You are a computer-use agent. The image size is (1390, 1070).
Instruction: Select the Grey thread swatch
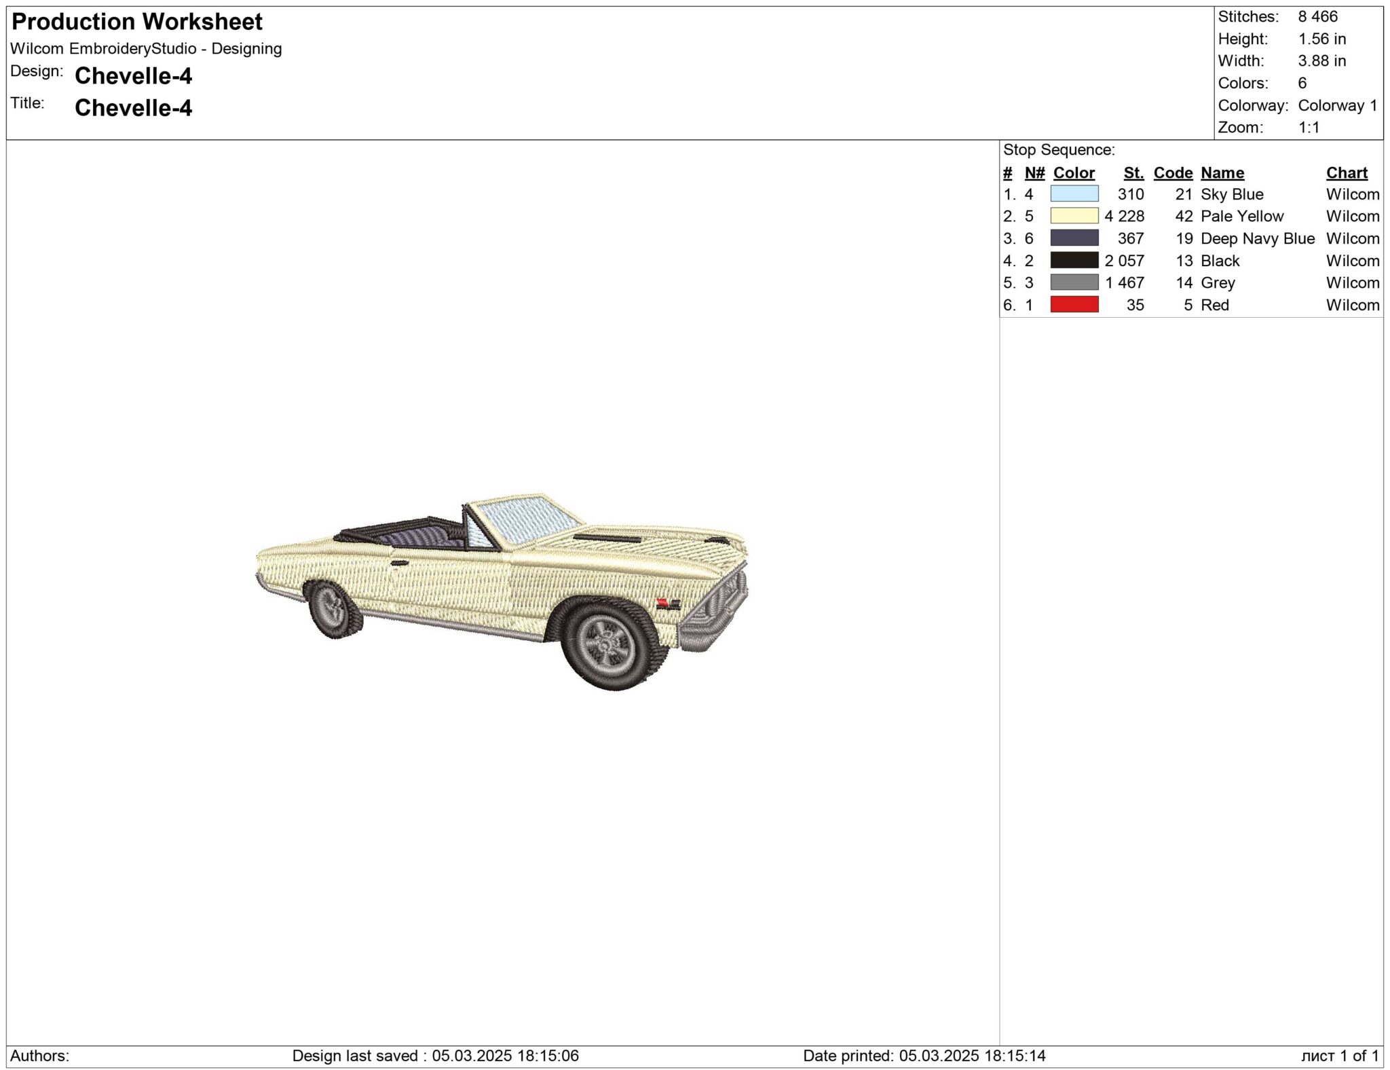tap(1074, 282)
